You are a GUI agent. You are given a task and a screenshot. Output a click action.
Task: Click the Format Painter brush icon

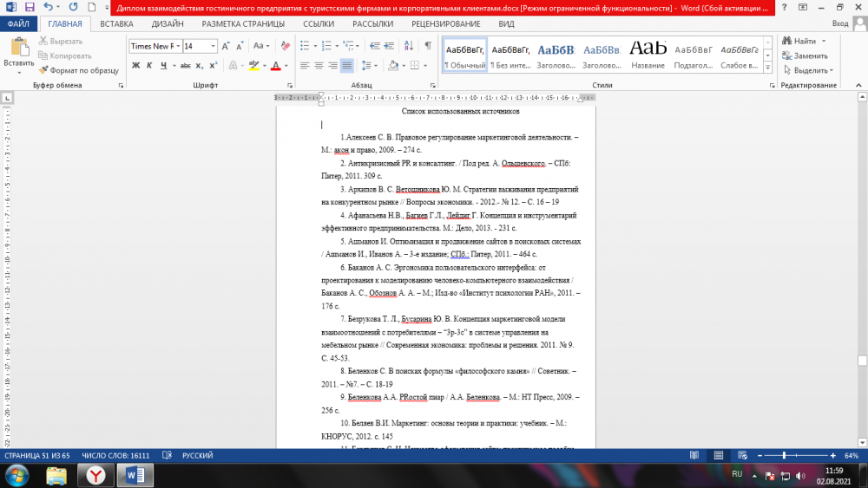pos(43,70)
